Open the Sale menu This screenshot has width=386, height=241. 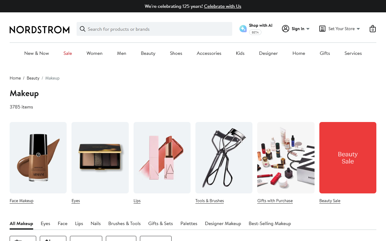pyautogui.click(x=68, y=53)
